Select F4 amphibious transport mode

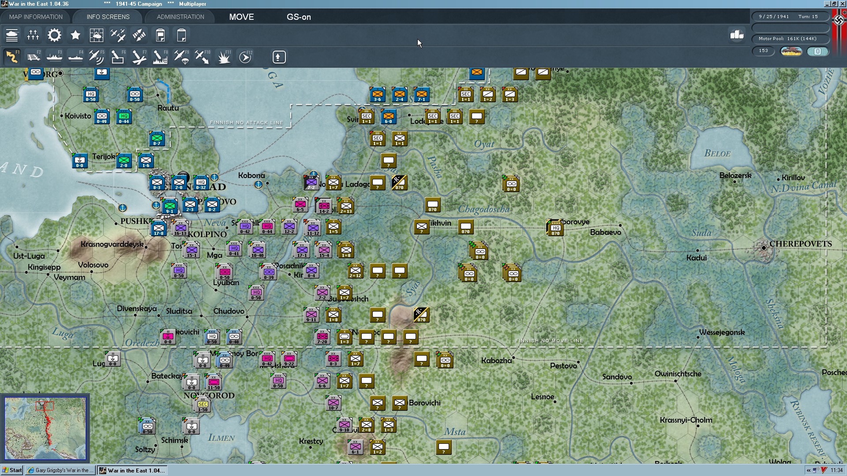[x=75, y=57]
